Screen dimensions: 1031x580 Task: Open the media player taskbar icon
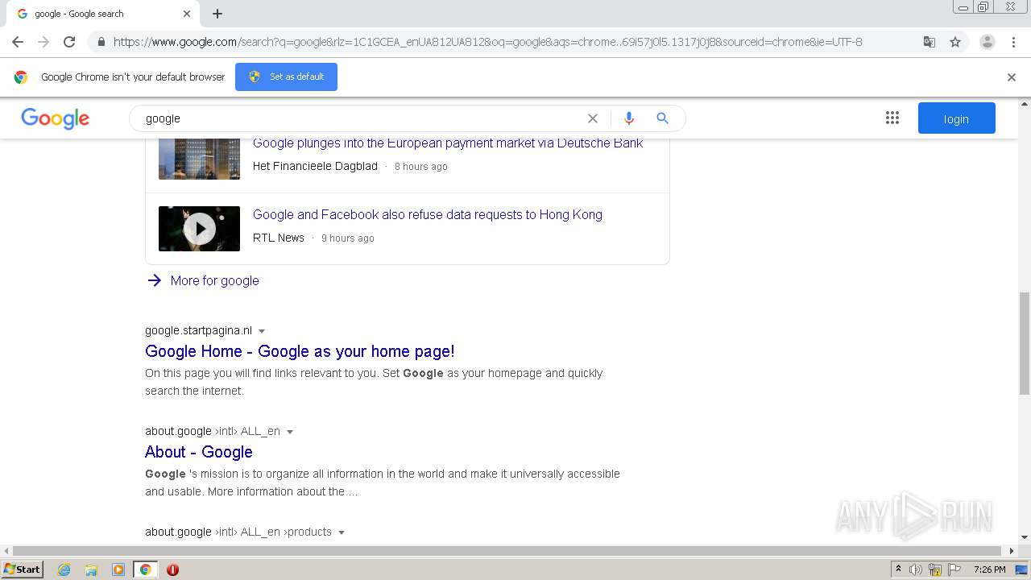pyautogui.click(x=118, y=570)
